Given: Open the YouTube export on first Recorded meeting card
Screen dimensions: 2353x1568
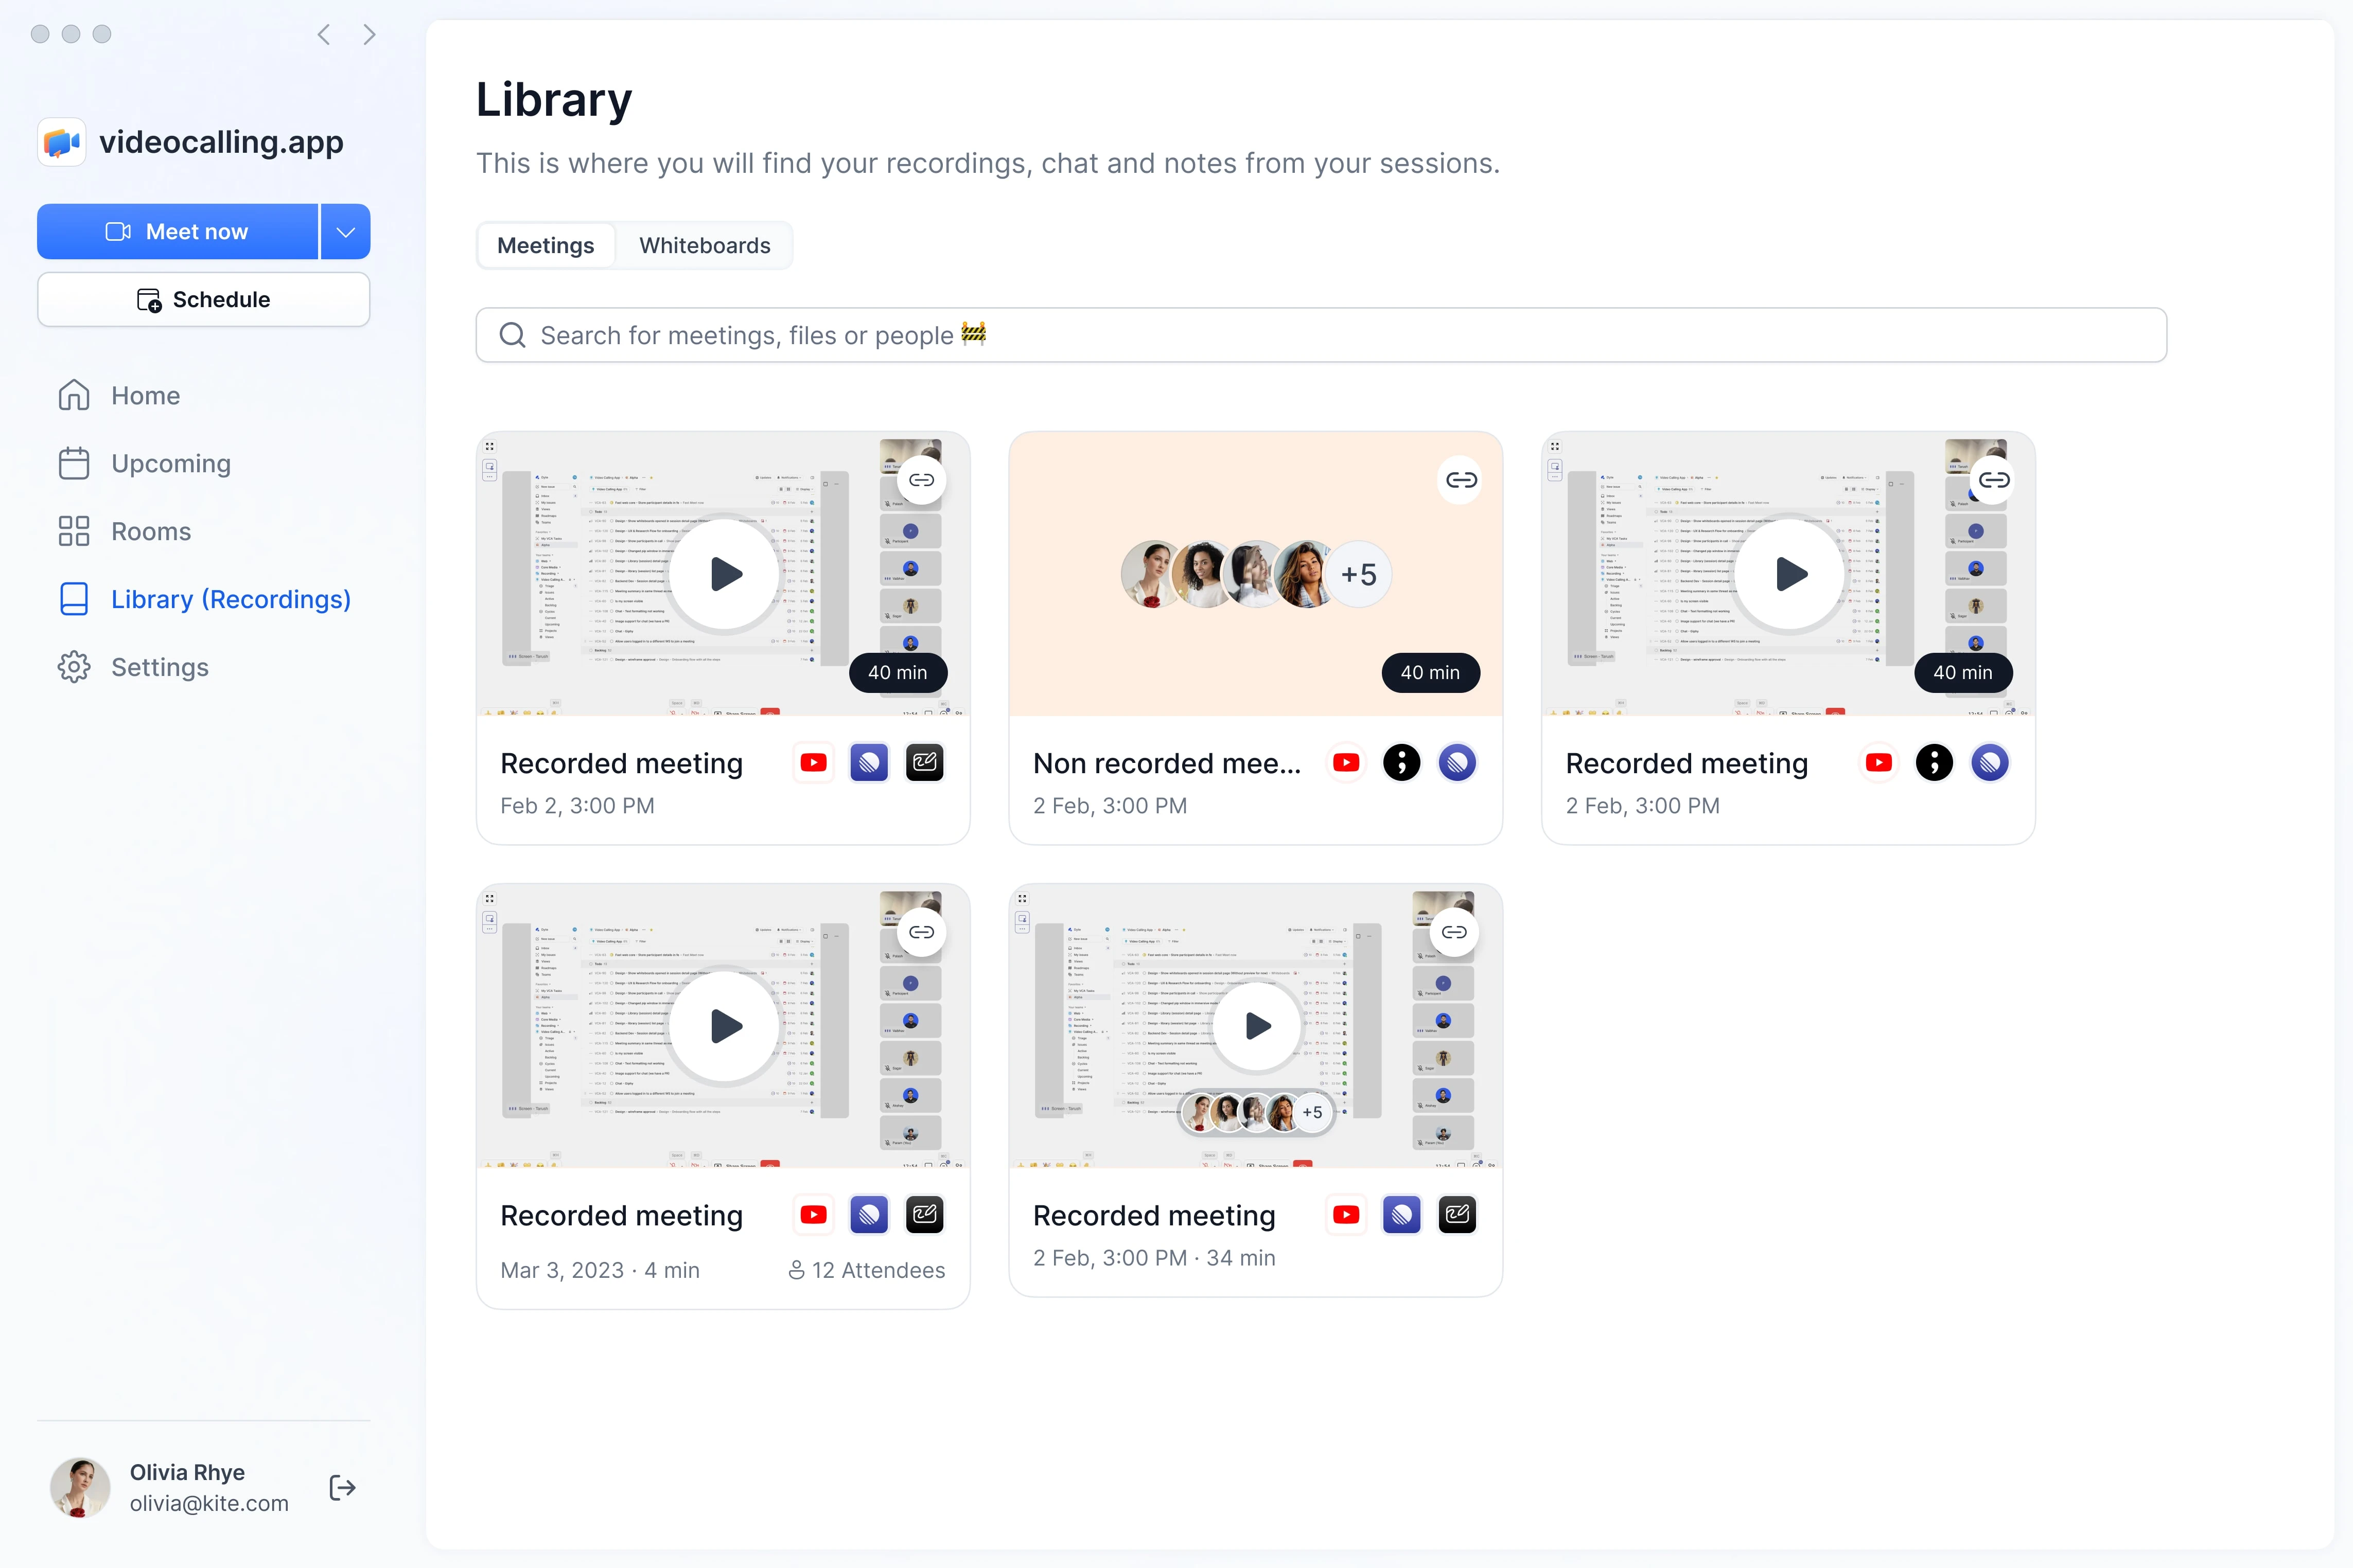Looking at the screenshot, I should point(813,762).
